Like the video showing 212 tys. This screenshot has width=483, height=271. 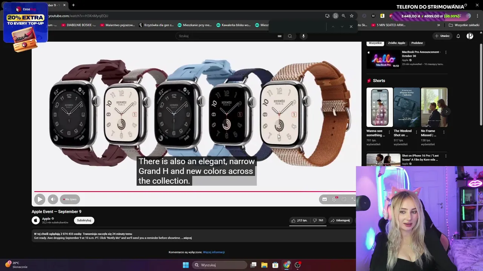click(299, 220)
